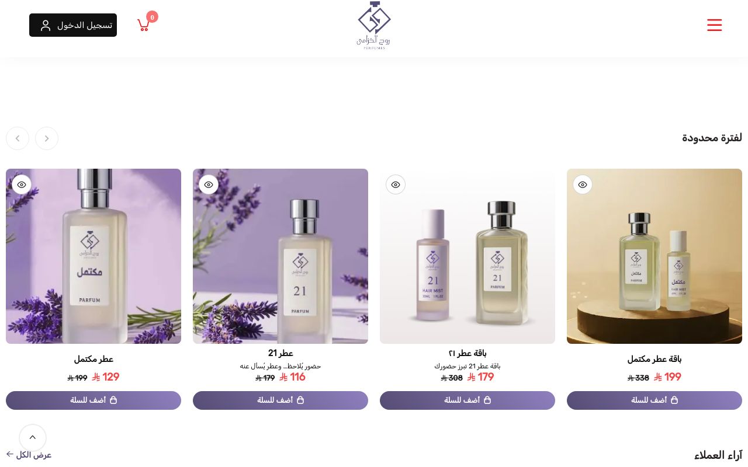The width and height of the screenshot is (748, 467).
Task: Open the باقة عطر مكتمل product image
Action: click(x=654, y=256)
